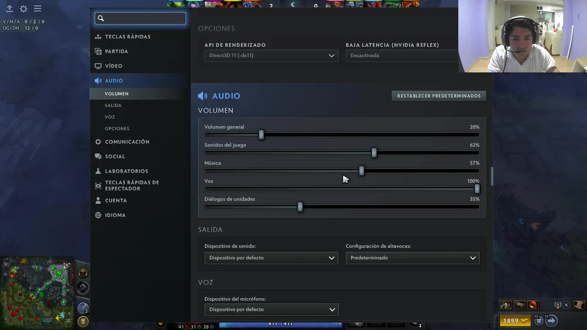Click the magnifier icon in the search box

101,18
